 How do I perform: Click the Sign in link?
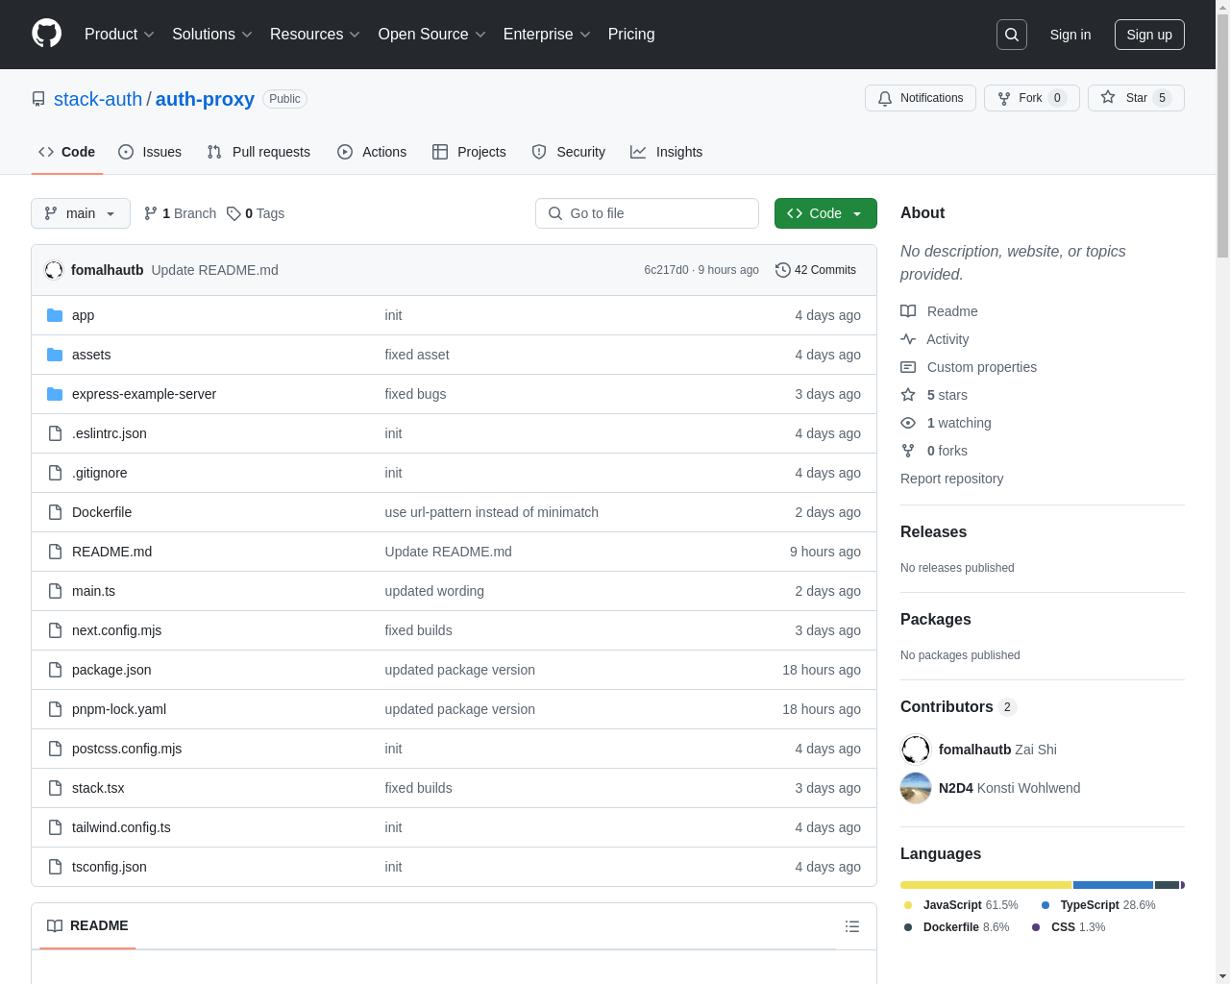pyautogui.click(x=1070, y=35)
